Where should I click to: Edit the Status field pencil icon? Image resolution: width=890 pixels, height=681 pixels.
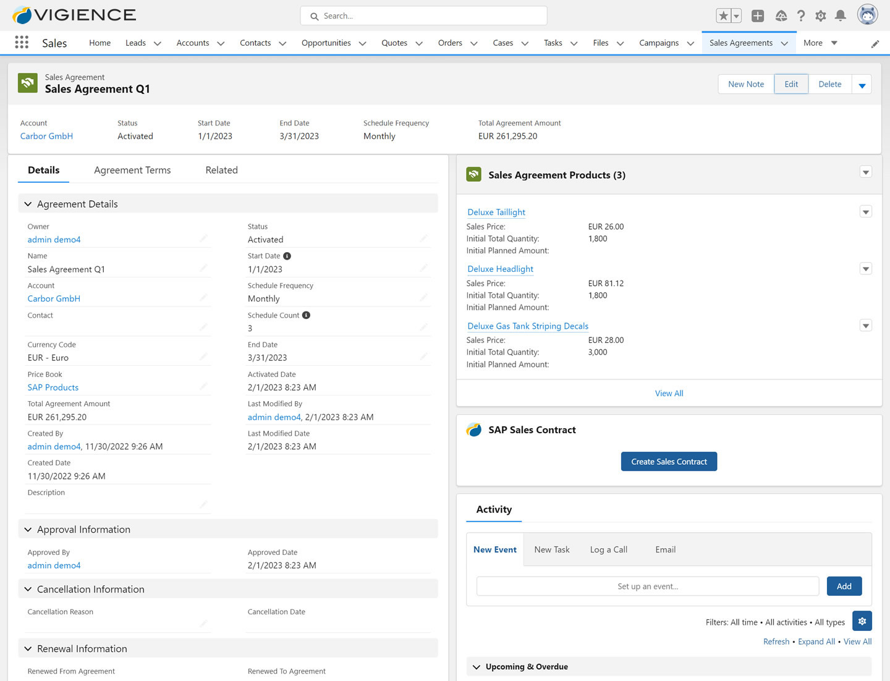(x=423, y=239)
